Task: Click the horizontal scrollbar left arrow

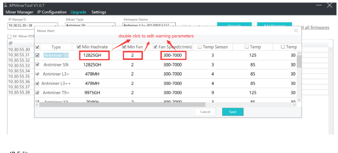Action: [37, 104]
